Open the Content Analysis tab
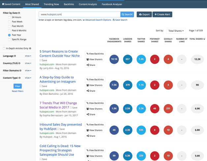207x161 pixels. pyautogui.click(x=88, y=4)
